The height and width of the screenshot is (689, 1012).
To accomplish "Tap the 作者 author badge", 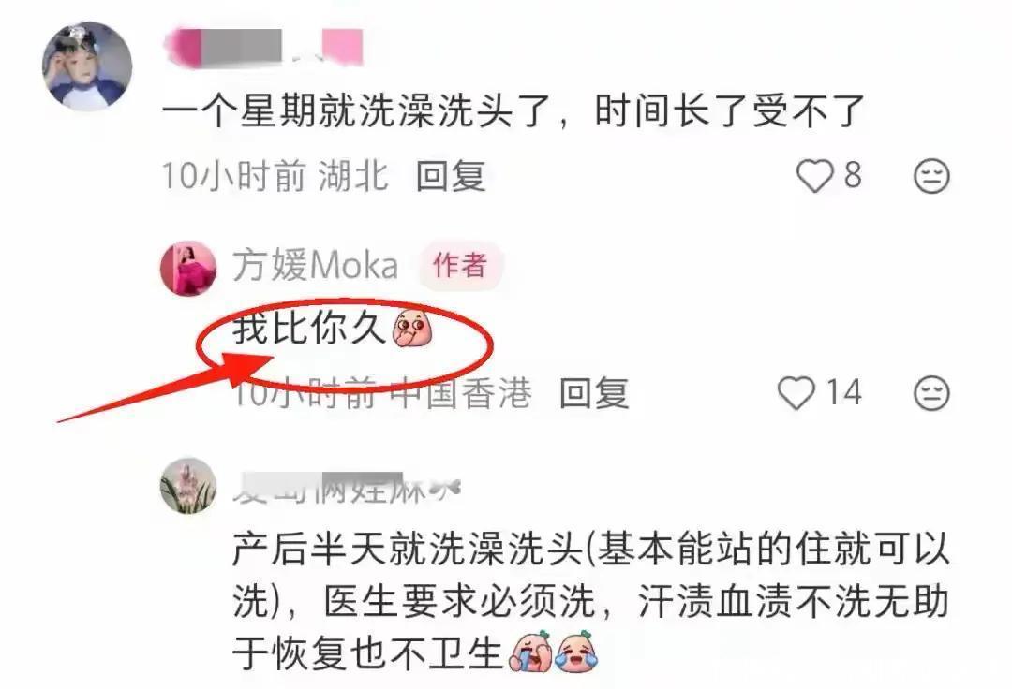I will (459, 265).
